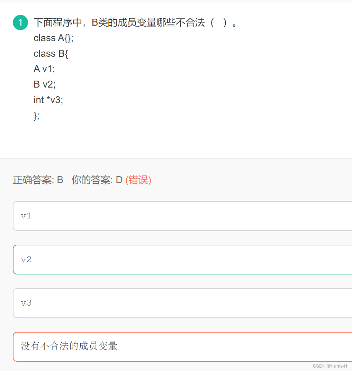Click the code line class B{
The image size is (352, 371).
click(x=50, y=54)
